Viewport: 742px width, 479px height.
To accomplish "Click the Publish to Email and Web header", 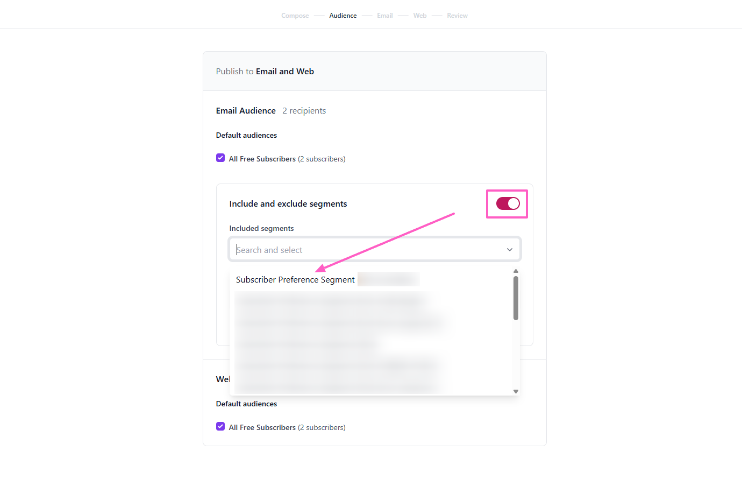I will tap(265, 72).
